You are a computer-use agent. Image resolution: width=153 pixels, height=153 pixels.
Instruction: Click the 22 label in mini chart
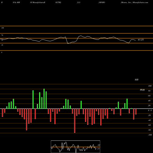pyautogui.click(x=99, y=145)
